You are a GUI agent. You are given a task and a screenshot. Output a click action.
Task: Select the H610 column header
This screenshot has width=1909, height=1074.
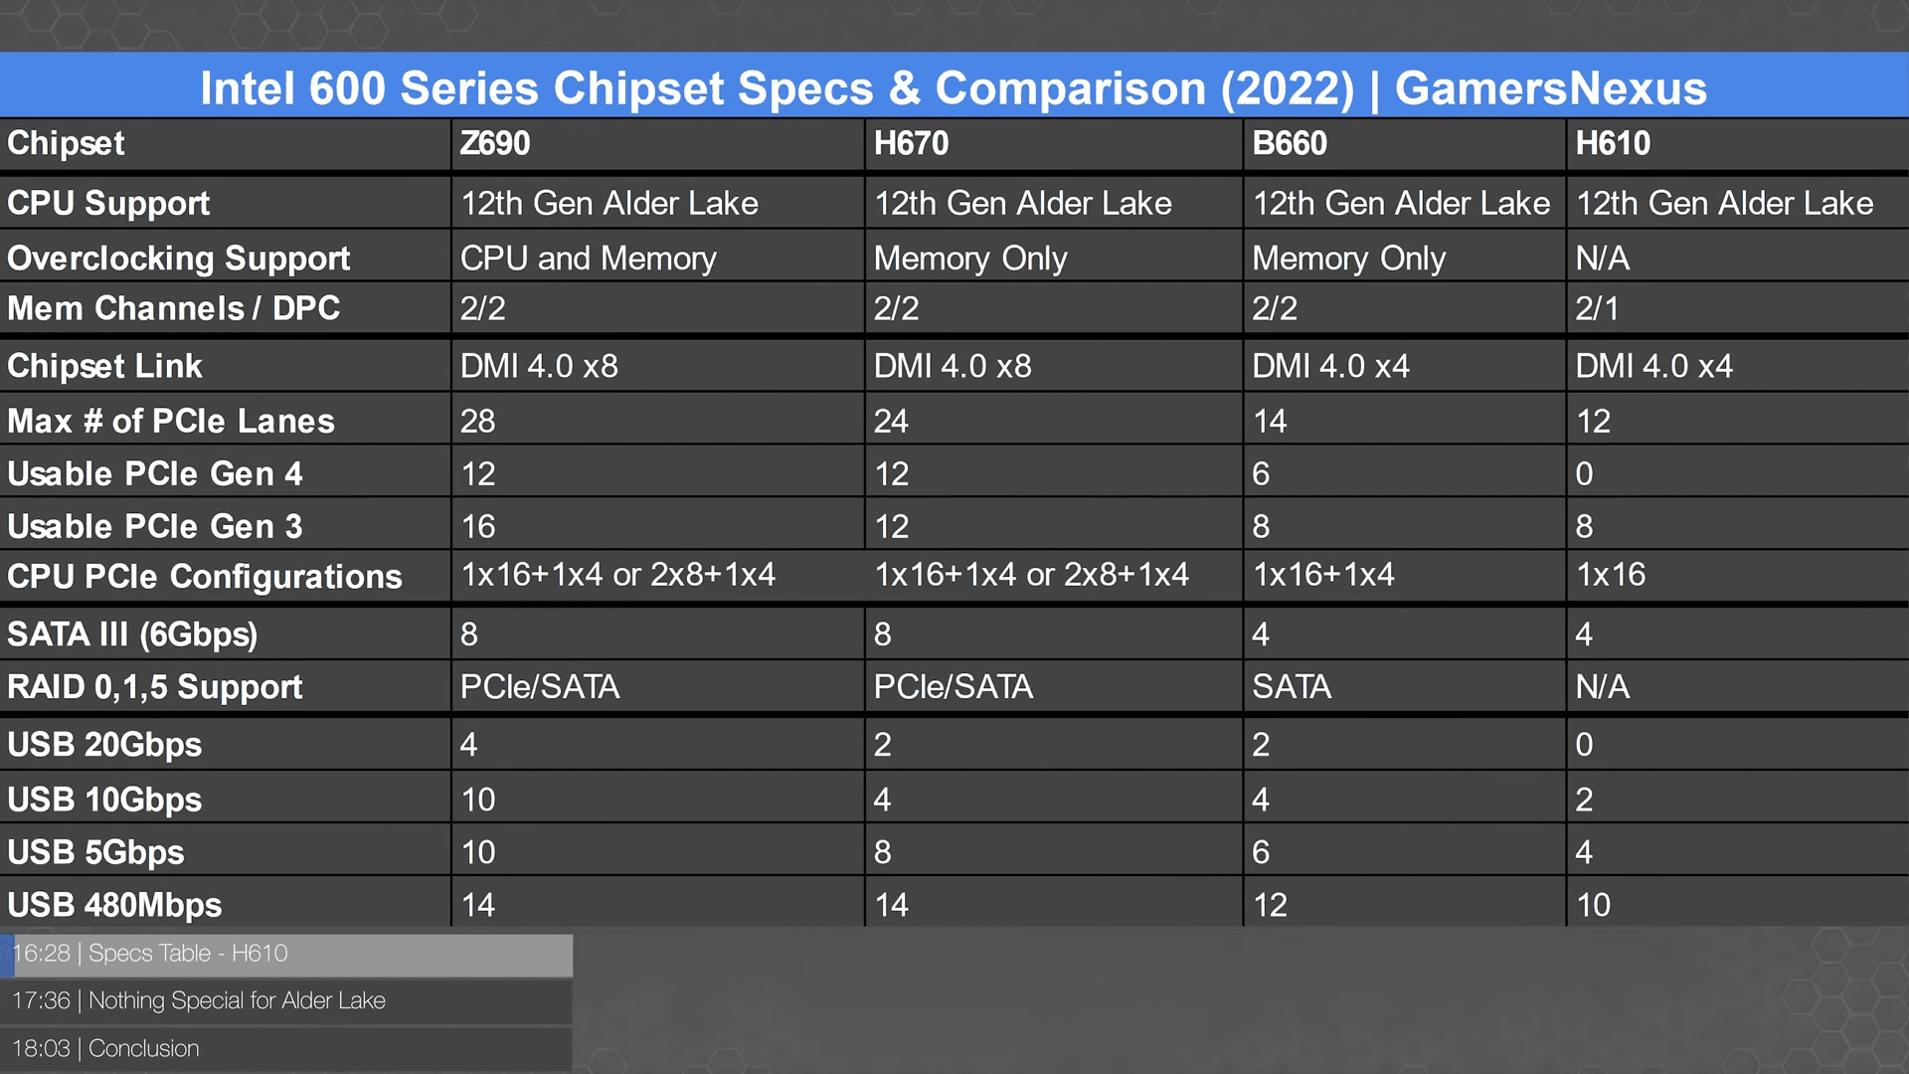coord(1613,143)
